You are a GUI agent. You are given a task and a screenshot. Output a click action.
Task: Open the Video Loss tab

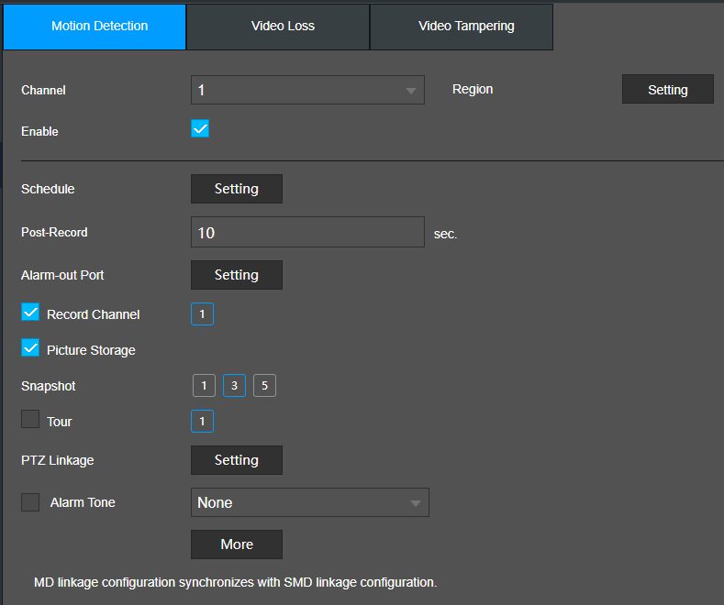tap(278, 27)
